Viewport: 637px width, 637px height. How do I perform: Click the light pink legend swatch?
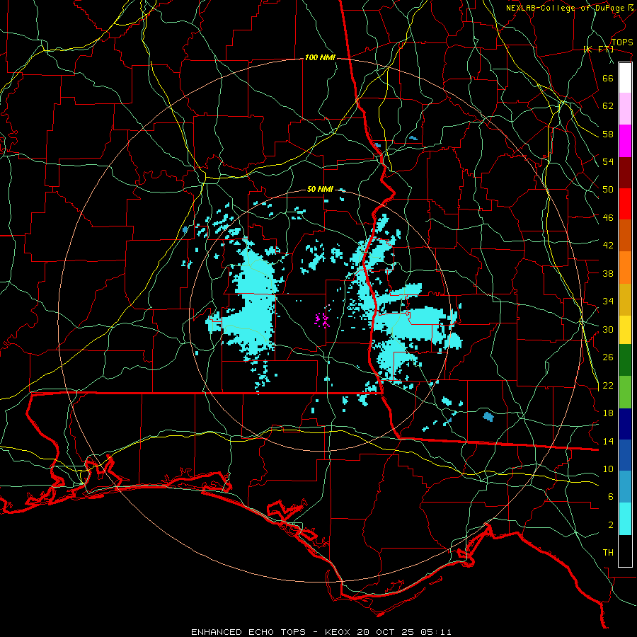click(625, 109)
